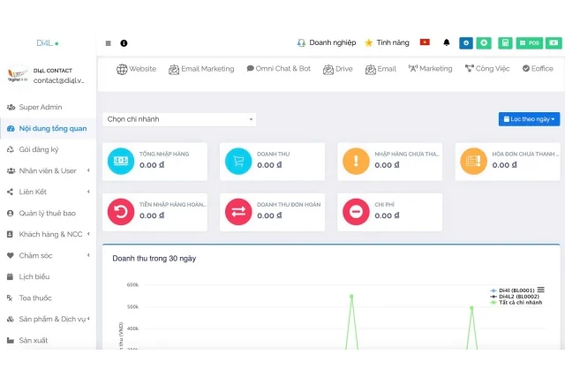Expand Nhân viên & User menu

click(x=48, y=170)
